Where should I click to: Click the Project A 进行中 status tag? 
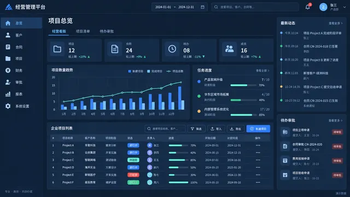pos(133,145)
